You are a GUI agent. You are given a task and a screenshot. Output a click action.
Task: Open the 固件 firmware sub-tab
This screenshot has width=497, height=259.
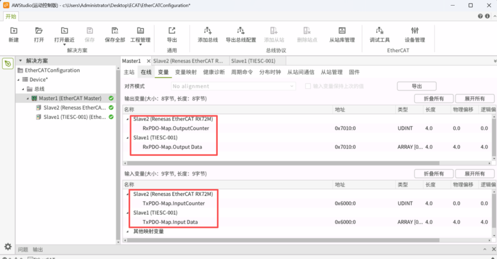point(354,72)
